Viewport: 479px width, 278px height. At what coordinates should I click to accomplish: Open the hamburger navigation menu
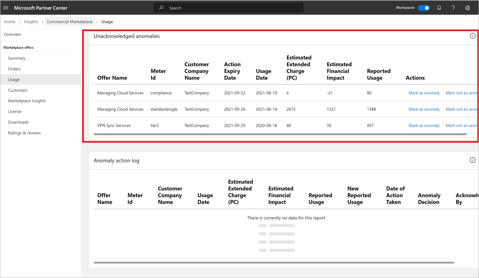click(x=6, y=8)
